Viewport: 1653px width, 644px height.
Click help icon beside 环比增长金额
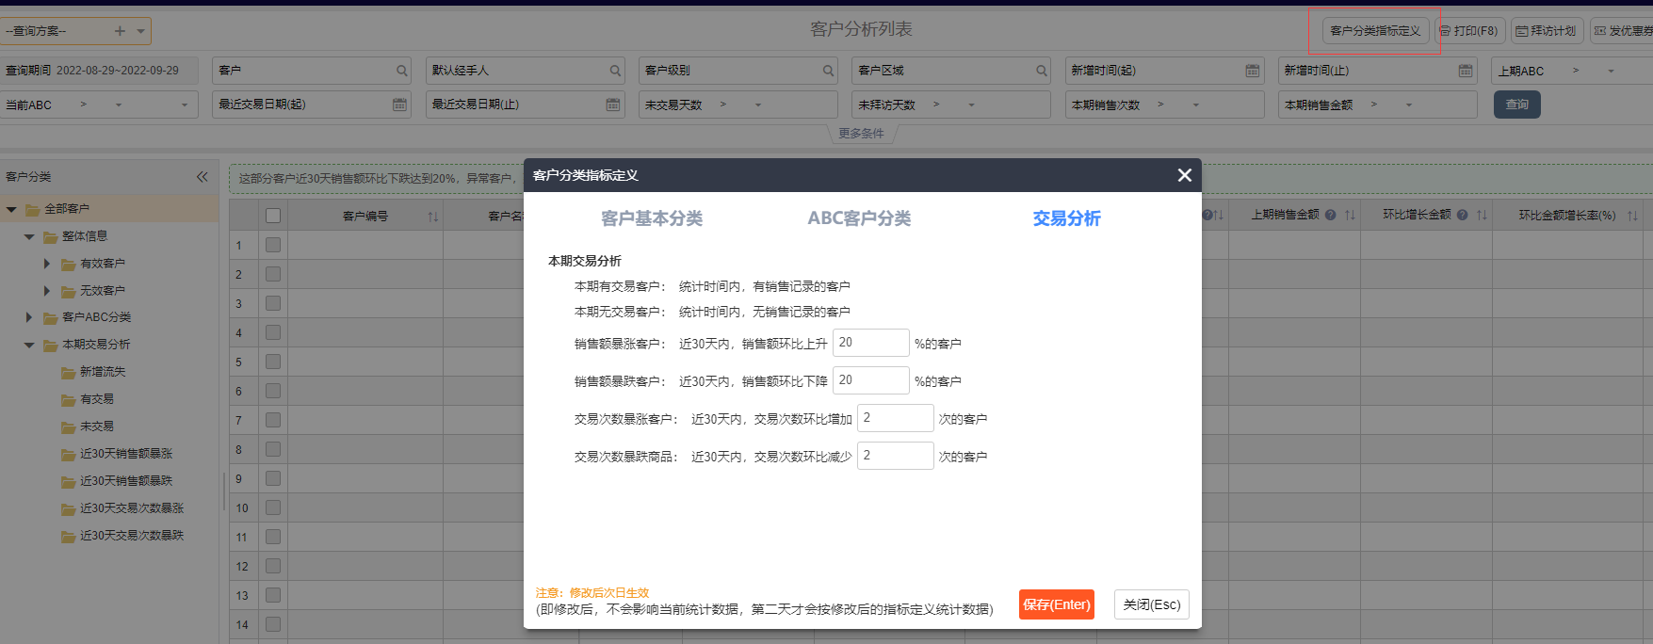1462,215
